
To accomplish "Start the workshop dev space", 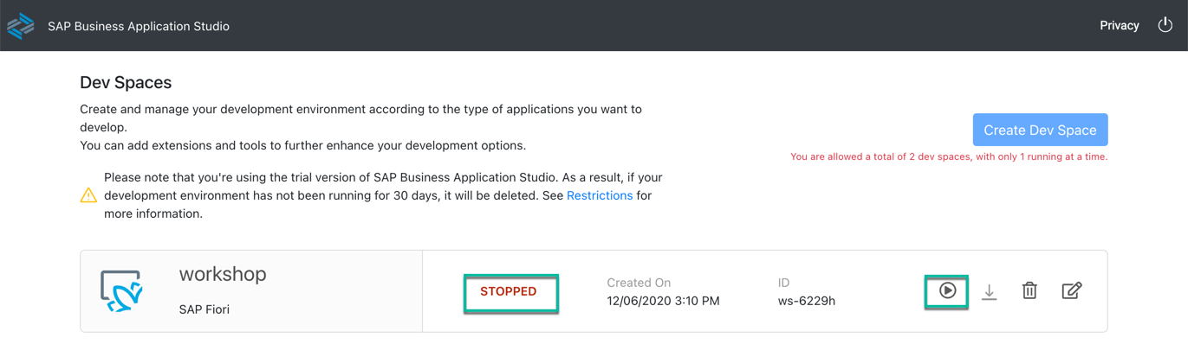I will [947, 291].
